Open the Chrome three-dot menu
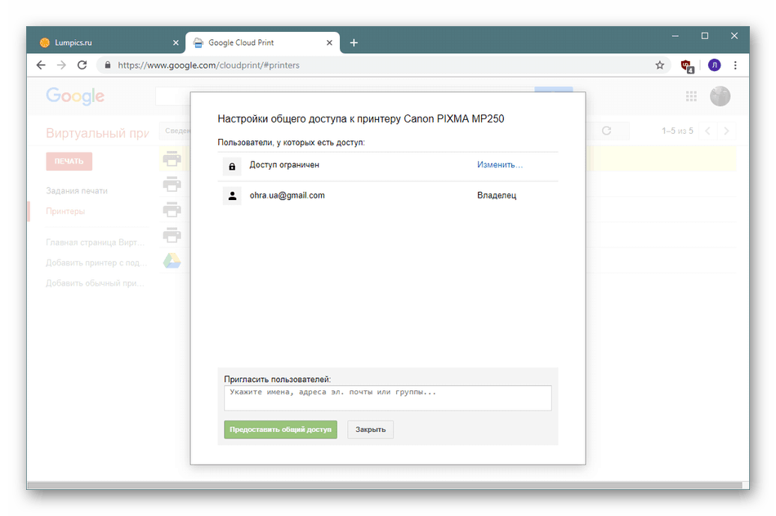Viewport: 776px width, 516px height. click(x=735, y=65)
